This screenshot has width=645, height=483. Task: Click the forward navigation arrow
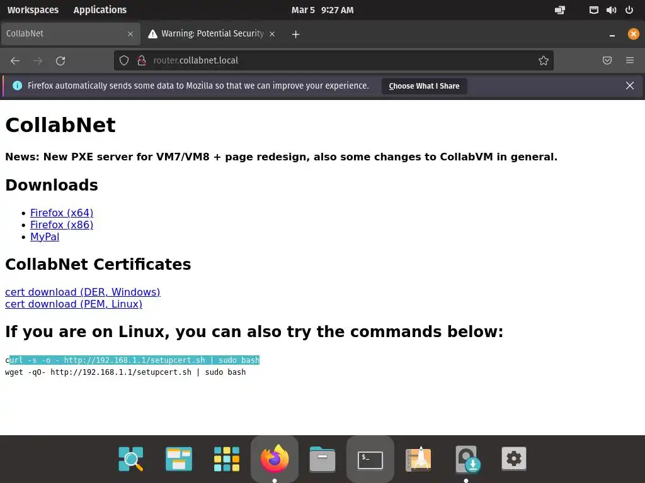[x=38, y=61]
